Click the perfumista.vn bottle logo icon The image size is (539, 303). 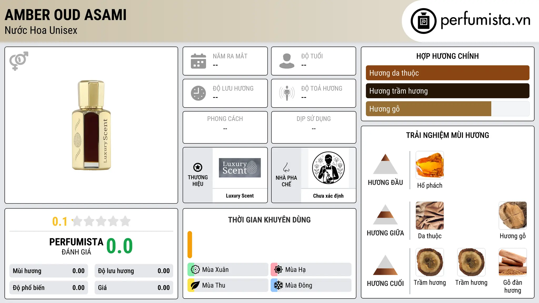tap(423, 21)
